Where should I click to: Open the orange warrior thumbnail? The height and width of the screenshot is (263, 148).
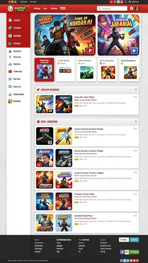tap(45, 180)
